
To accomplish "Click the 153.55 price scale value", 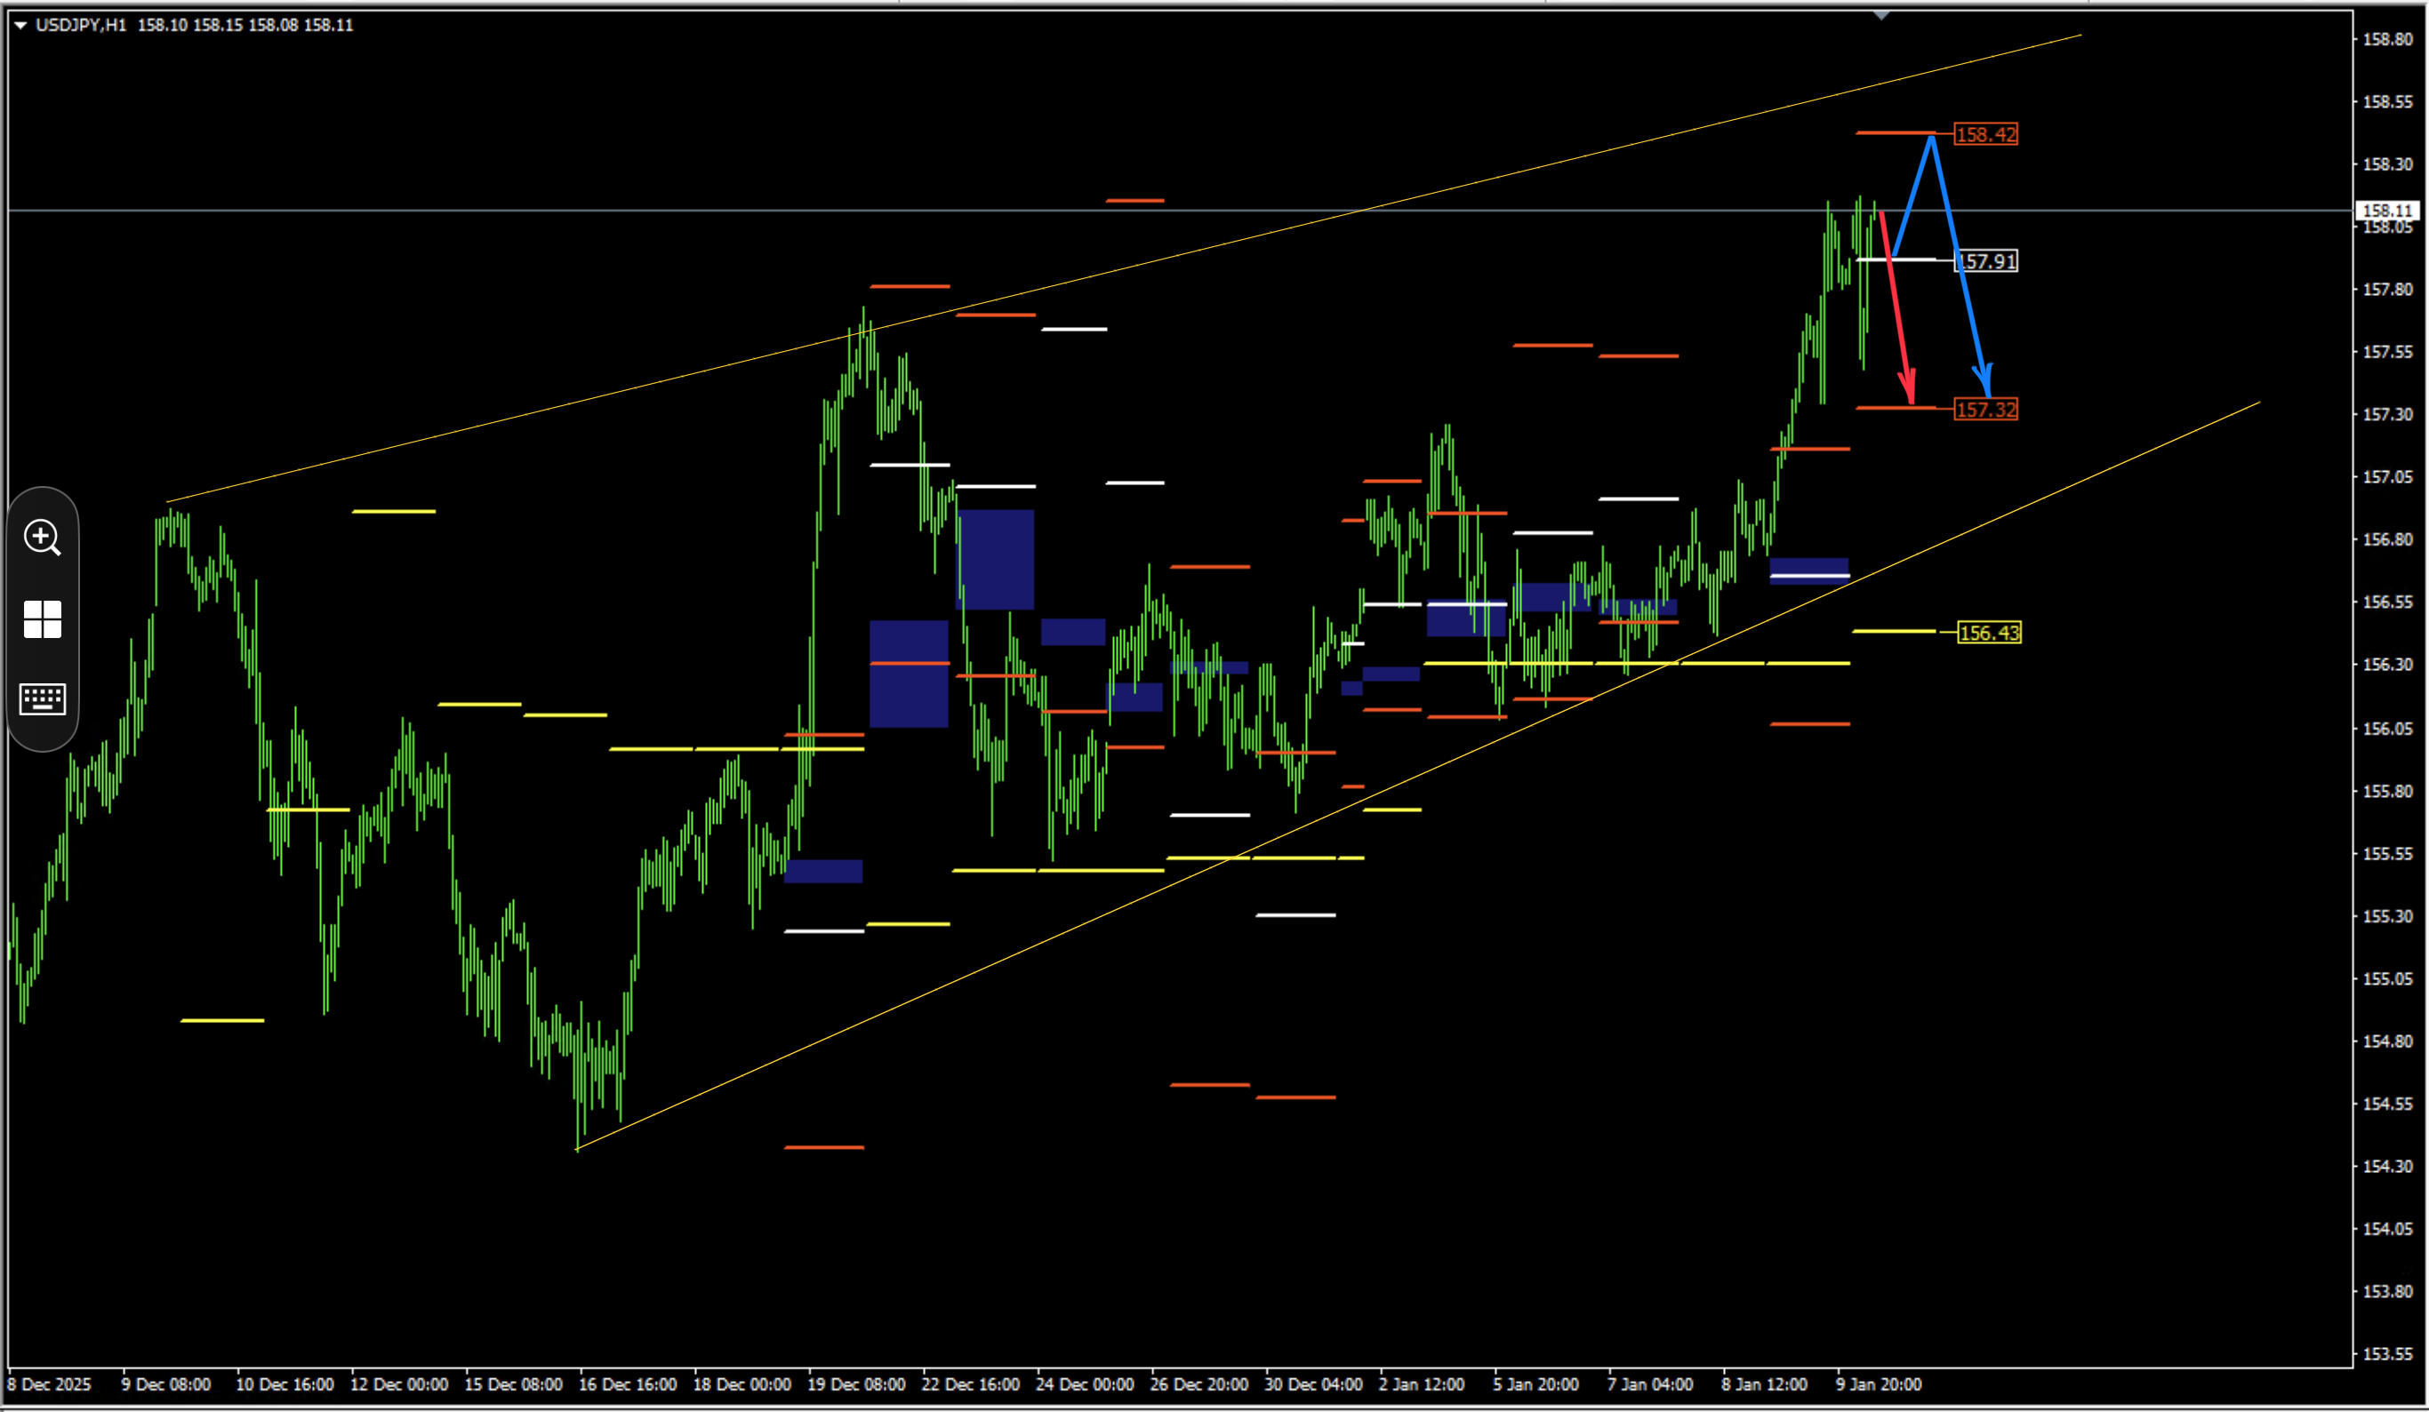I will pyautogui.click(x=2387, y=1354).
